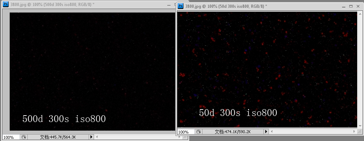Image resolution: width=364 pixels, height=141 pixels.
Task: Close the 50d 300s iso800 window
Action: click(358, 6)
